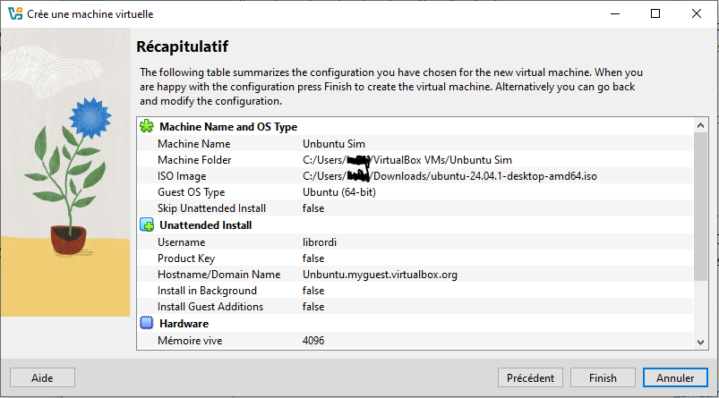Click the green clover Machine Name section icon
The image size is (719, 398).
[147, 126]
